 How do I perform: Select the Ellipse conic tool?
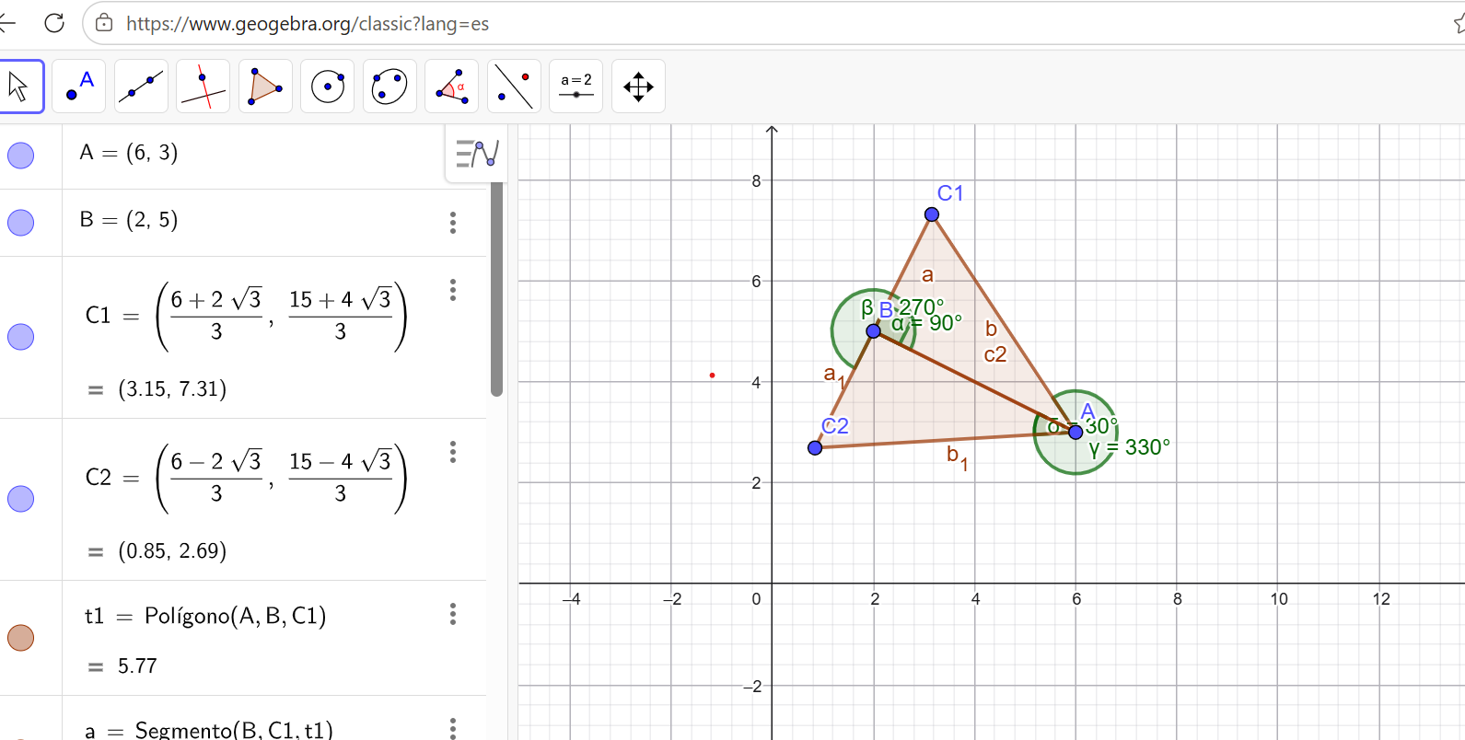pyautogui.click(x=390, y=87)
